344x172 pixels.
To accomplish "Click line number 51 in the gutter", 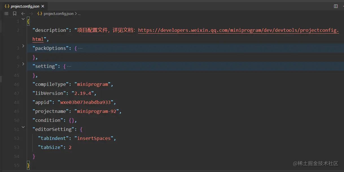I will (x=16, y=129).
